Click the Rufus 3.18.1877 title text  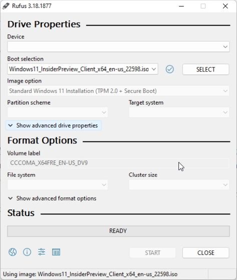(32, 6)
